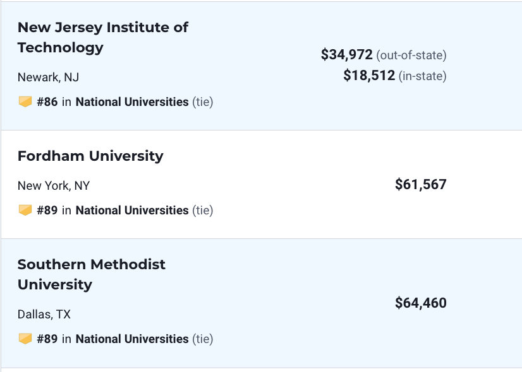Click the $64,460 tuition for Southern Methodist
This screenshot has height=372, width=522.
(x=420, y=303)
